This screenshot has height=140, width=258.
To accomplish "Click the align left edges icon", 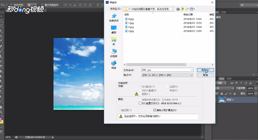I will pos(81,5).
